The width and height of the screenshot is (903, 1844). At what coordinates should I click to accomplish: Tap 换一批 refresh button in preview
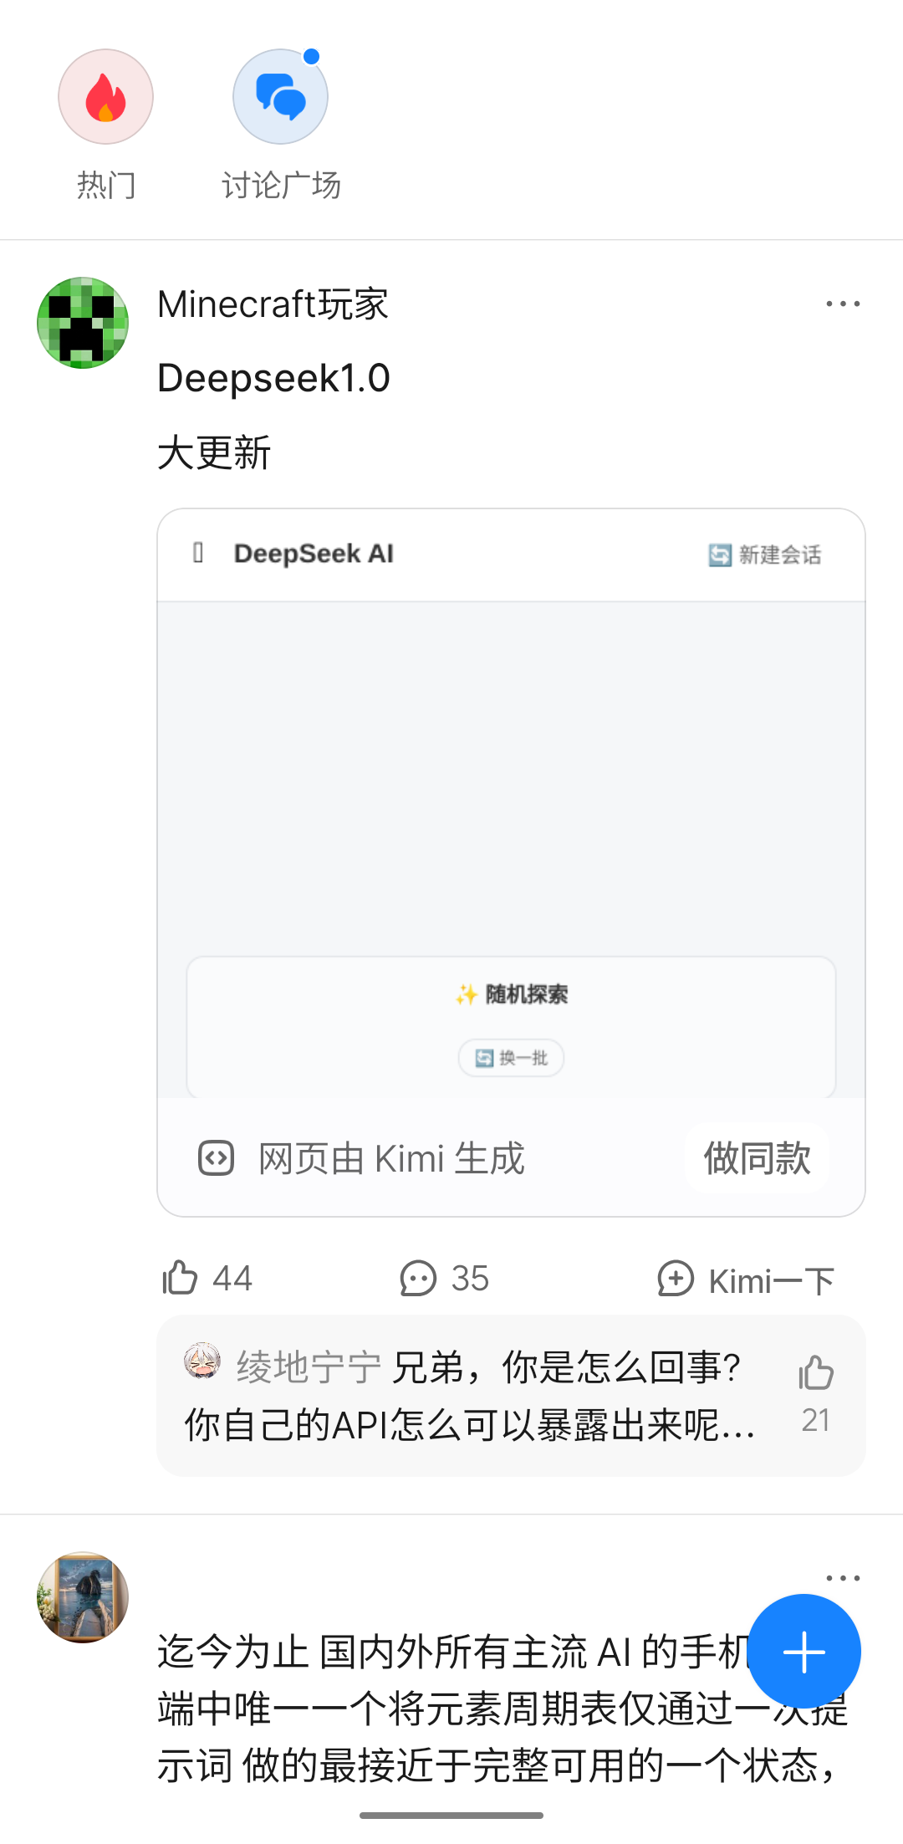tap(511, 1058)
